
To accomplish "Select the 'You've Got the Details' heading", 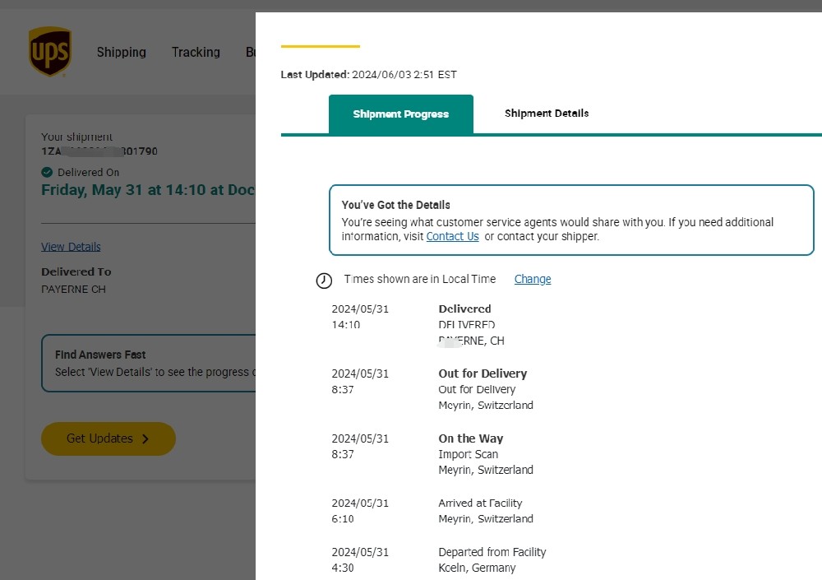I will (x=396, y=205).
